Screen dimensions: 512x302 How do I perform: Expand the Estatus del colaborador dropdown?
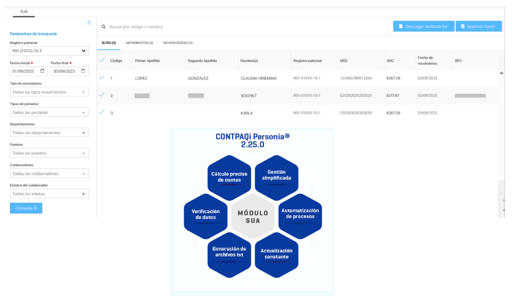[x=49, y=194]
